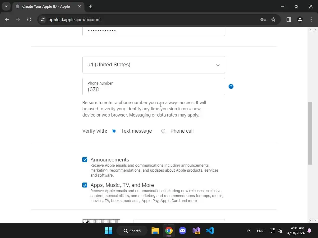Click the browser forward arrow
This screenshot has height=238, width=318.
[18, 20]
